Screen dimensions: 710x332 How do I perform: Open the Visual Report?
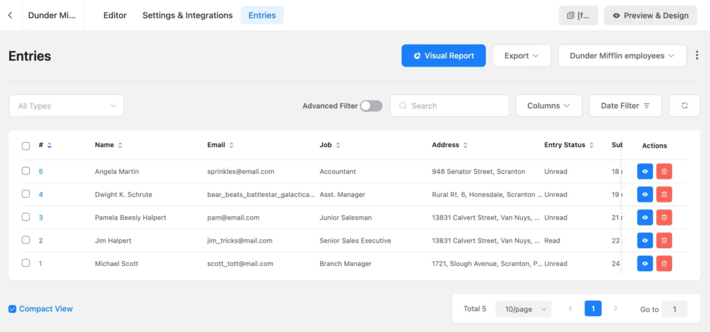point(444,55)
